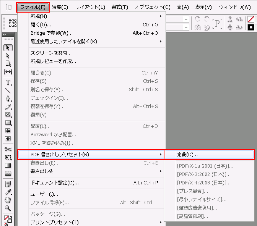This screenshot has height=226, width=257.
Task: Click the select content icon
Action: [230, 27]
